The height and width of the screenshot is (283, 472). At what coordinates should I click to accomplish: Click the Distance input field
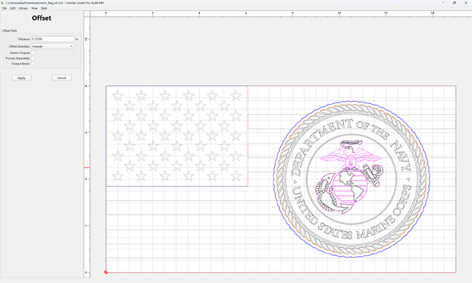[53, 39]
